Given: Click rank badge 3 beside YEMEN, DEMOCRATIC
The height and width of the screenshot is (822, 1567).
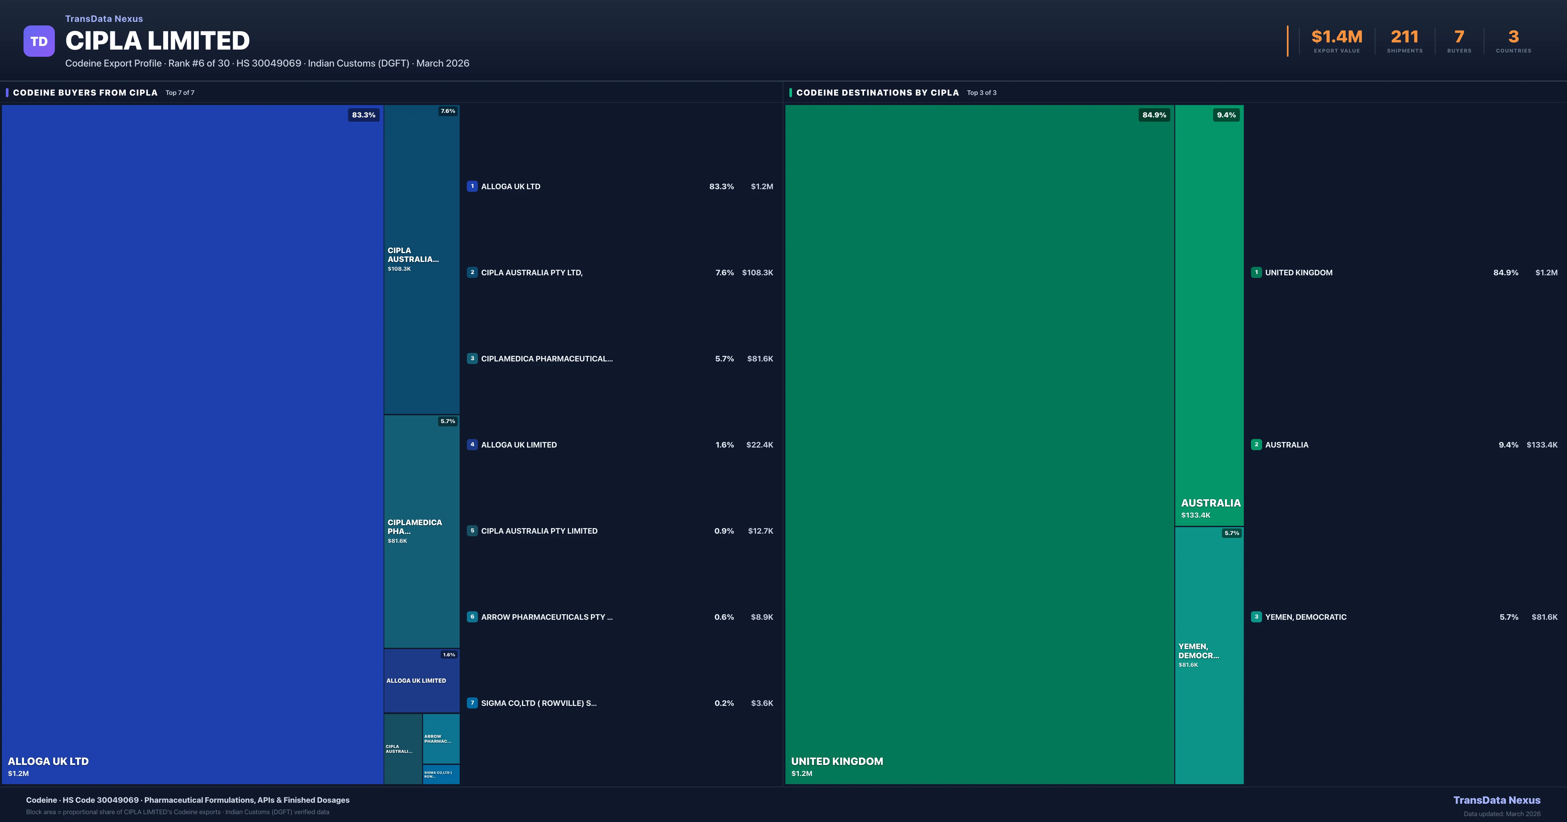Looking at the screenshot, I should point(1257,616).
